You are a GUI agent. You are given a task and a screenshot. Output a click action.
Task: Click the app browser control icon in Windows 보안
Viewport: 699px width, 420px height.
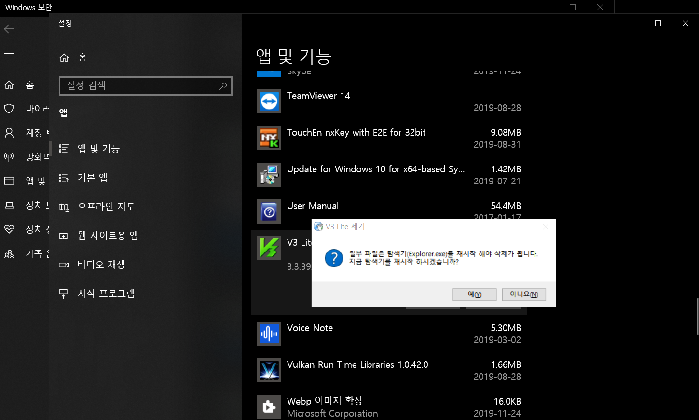coord(9,181)
